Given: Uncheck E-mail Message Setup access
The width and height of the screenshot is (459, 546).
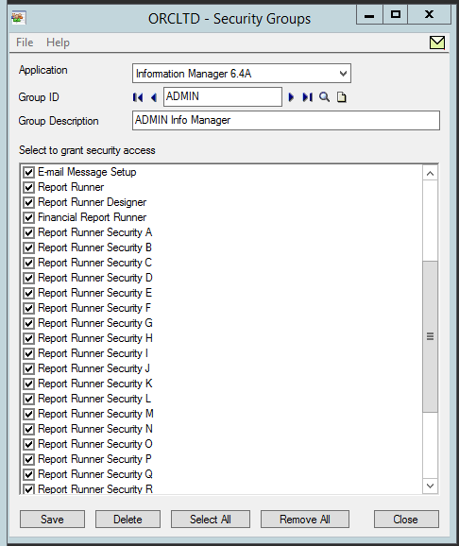Looking at the screenshot, I should pos(28,172).
